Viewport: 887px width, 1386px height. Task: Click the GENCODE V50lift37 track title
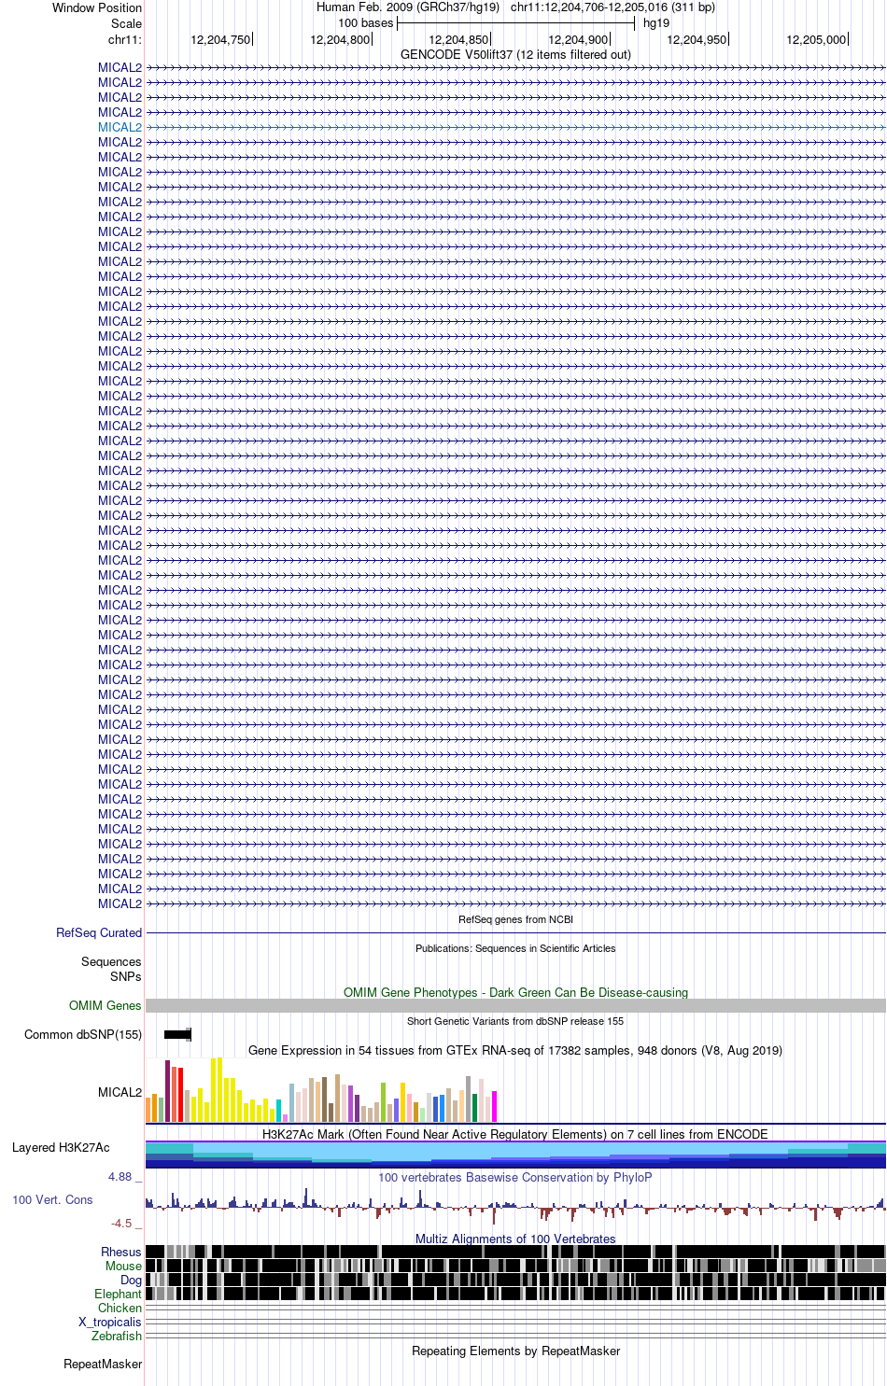(515, 54)
